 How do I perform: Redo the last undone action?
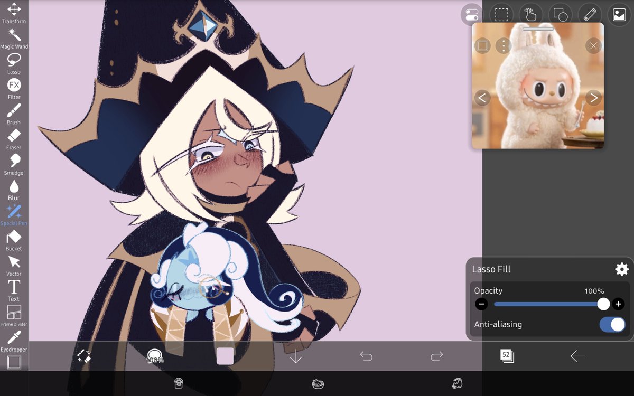436,356
